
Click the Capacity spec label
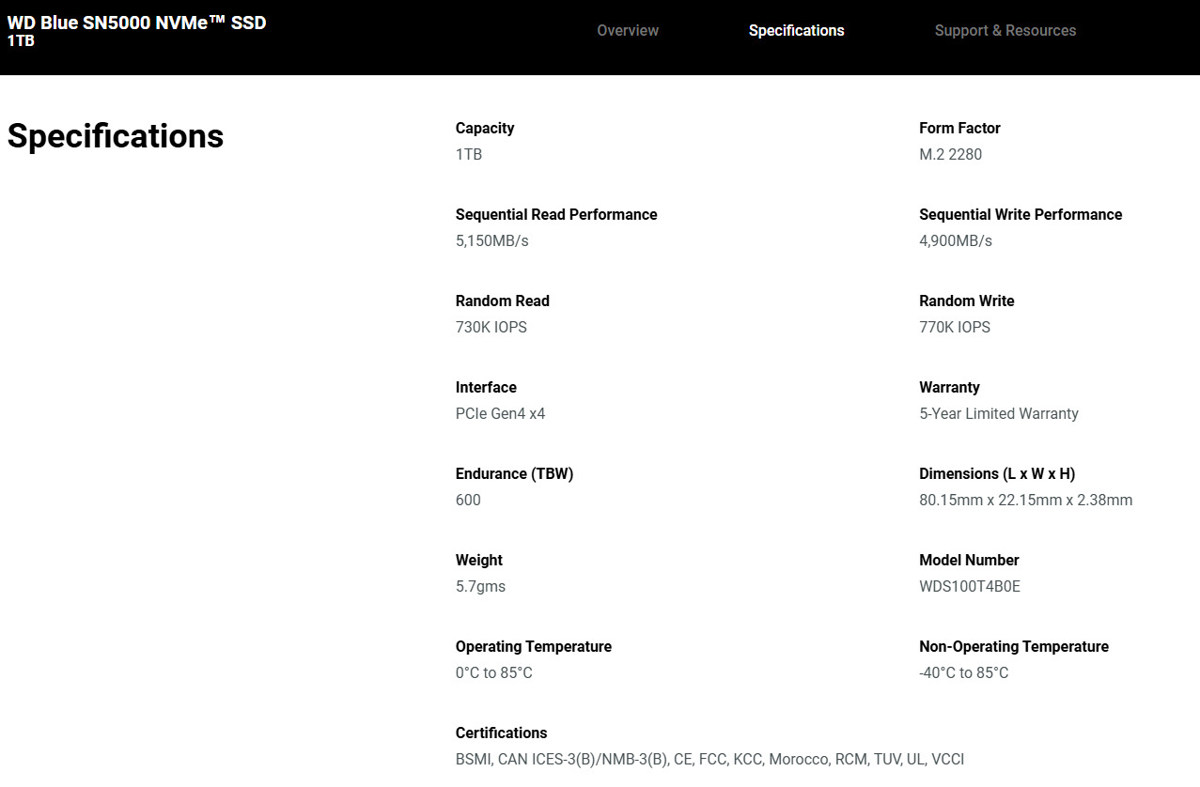(485, 129)
